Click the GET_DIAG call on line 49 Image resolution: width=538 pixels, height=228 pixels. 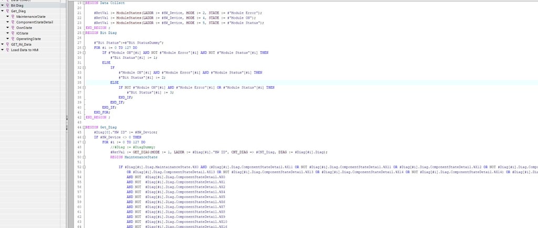coord(219,152)
